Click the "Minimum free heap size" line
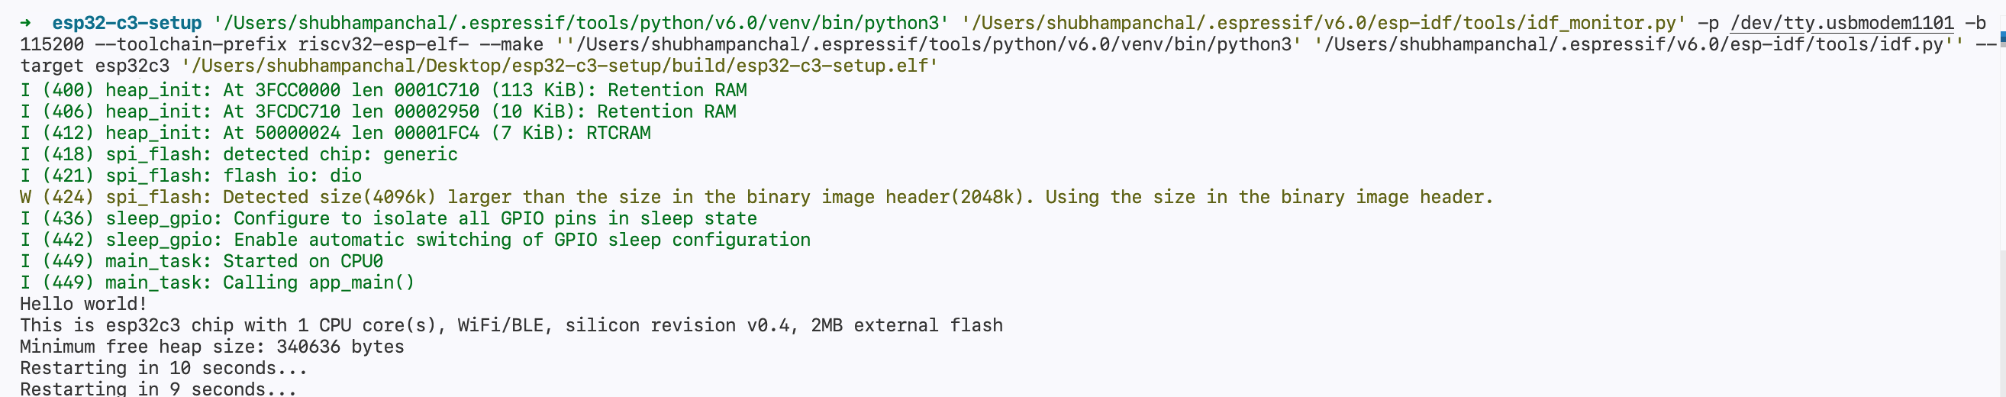 pyautogui.click(x=211, y=347)
